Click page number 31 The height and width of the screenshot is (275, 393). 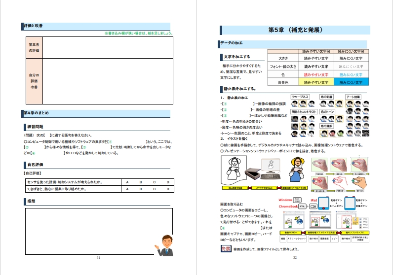[98, 257]
